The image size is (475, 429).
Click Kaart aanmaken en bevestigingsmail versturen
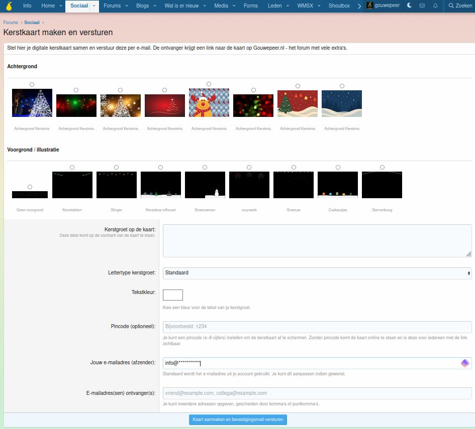[x=238, y=419]
